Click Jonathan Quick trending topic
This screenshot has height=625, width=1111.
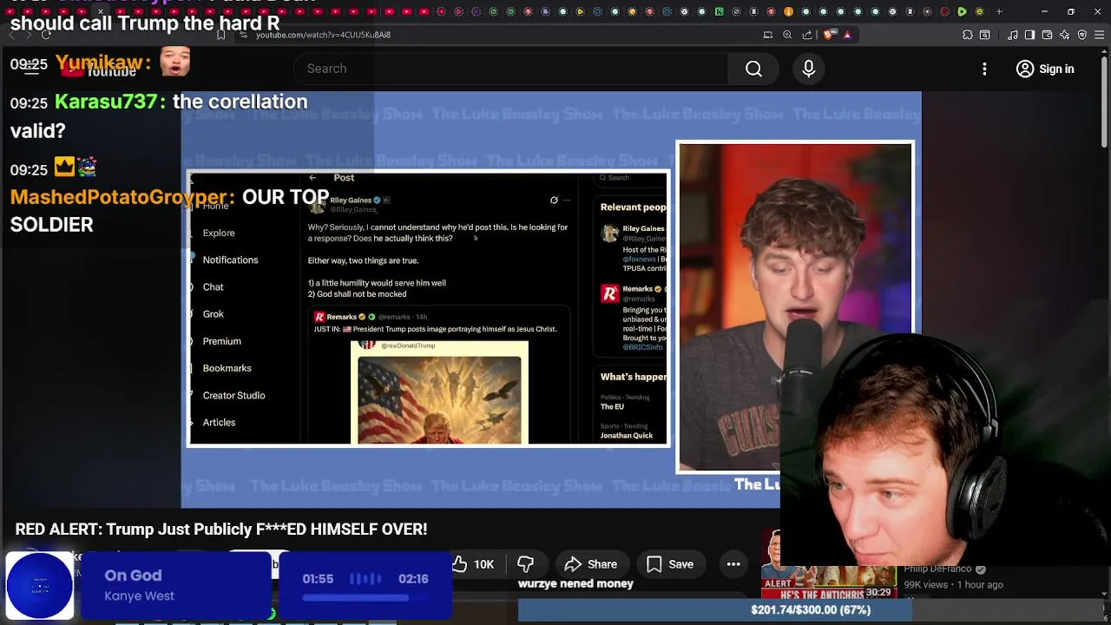coord(627,436)
